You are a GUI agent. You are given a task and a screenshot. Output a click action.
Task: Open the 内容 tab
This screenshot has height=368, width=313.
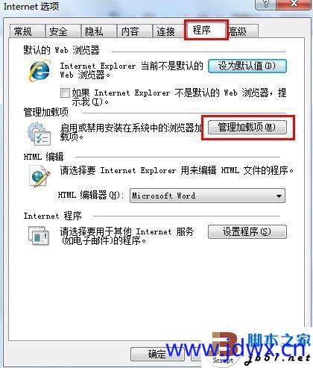point(134,31)
